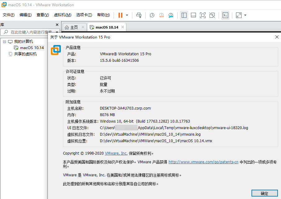
Task: Click the license status 已许可
Action: coord(105,78)
